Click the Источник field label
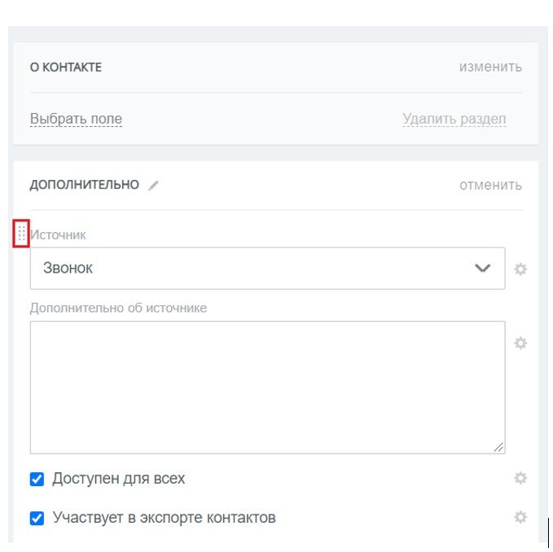The image size is (553, 552). 58,234
